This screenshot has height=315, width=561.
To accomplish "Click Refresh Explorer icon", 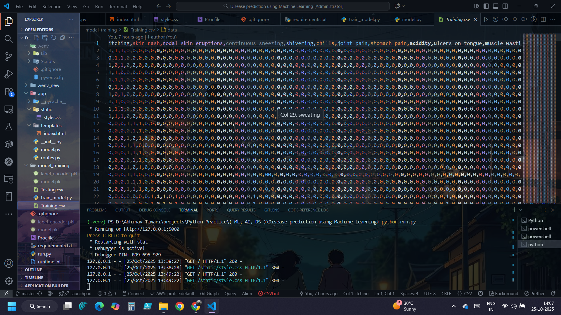I will 54,38.
